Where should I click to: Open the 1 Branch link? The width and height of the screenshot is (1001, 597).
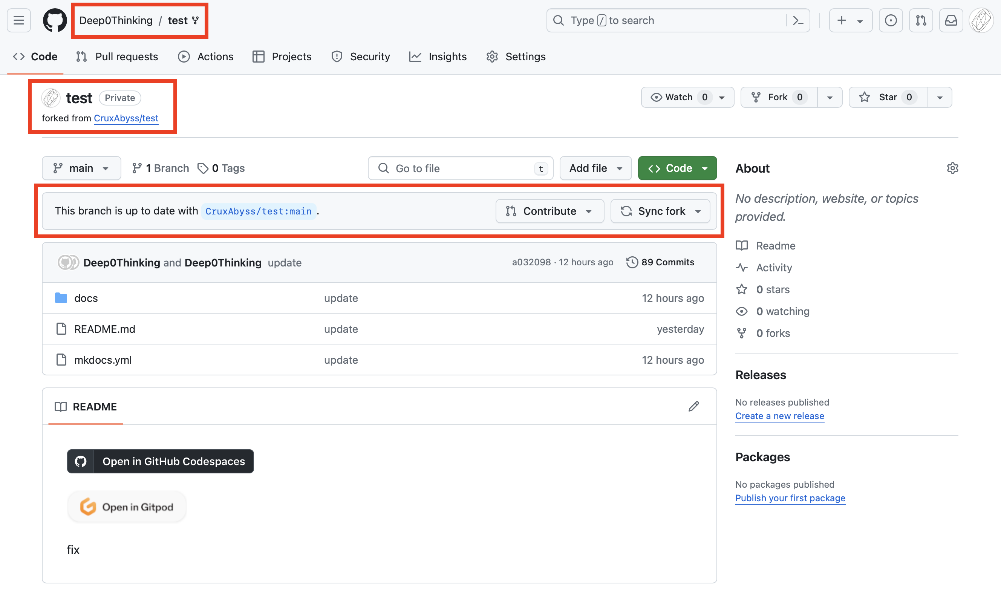pos(161,168)
